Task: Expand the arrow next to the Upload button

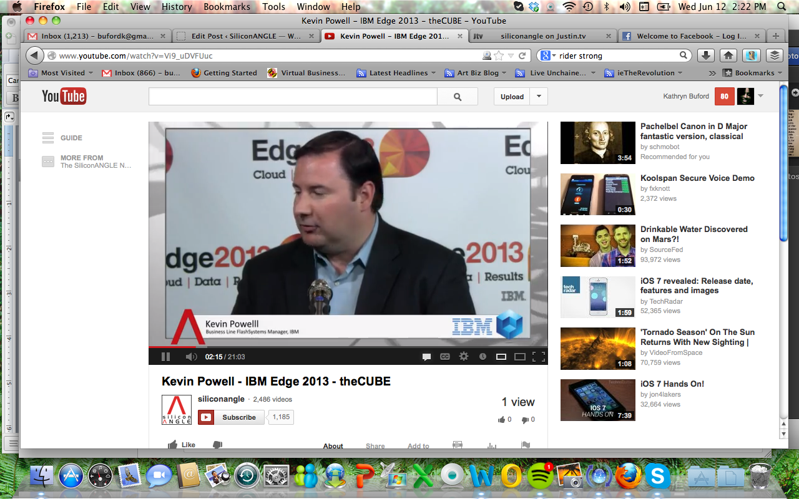Action: coord(539,97)
